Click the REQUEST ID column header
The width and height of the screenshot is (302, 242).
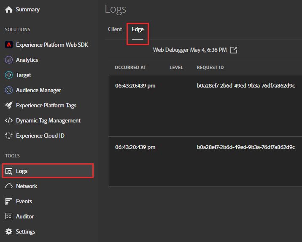point(210,67)
